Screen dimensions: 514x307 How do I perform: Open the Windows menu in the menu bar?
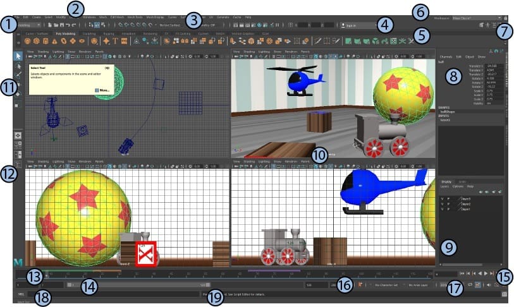tap(89, 17)
